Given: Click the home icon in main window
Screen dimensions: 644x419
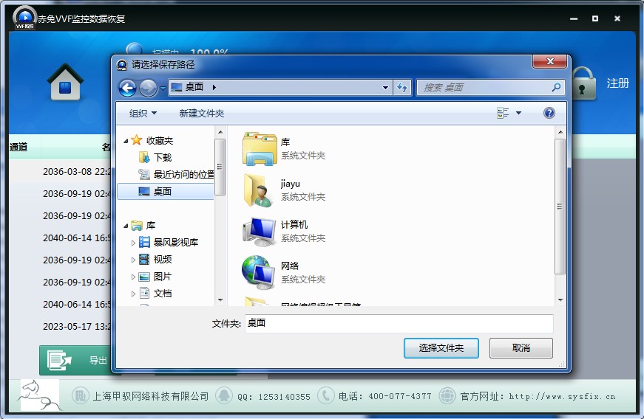Looking at the screenshot, I should [x=65, y=82].
